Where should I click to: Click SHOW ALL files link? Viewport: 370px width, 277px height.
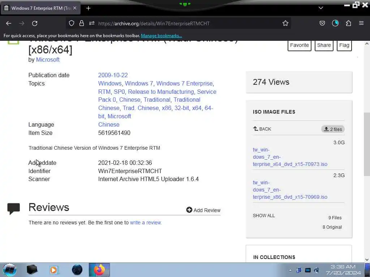coord(264,216)
